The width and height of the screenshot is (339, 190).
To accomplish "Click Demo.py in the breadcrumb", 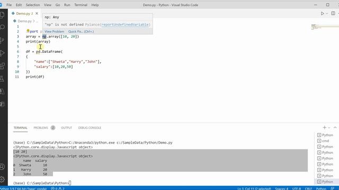I will [25, 21].
